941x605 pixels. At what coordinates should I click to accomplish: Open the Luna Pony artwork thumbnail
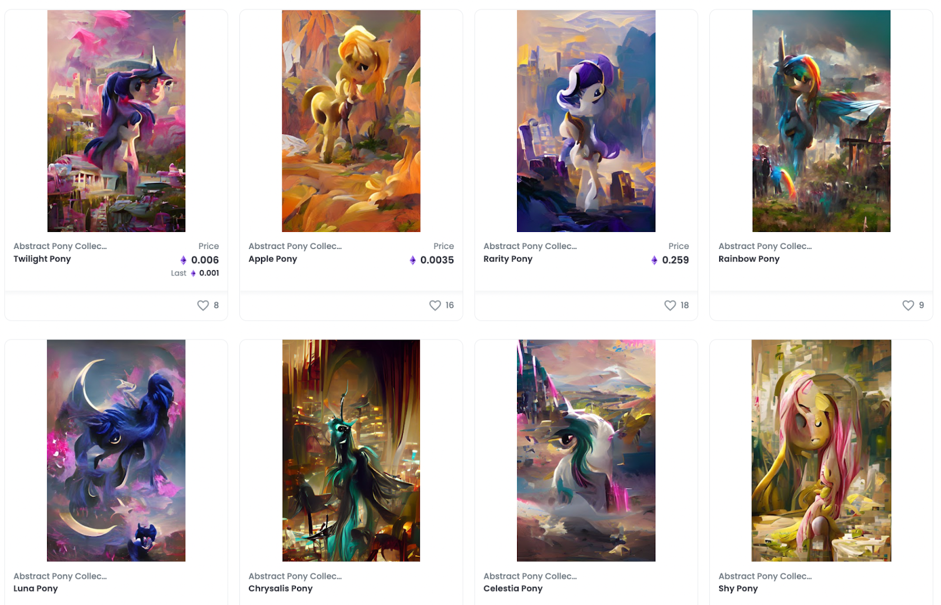point(116,451)
